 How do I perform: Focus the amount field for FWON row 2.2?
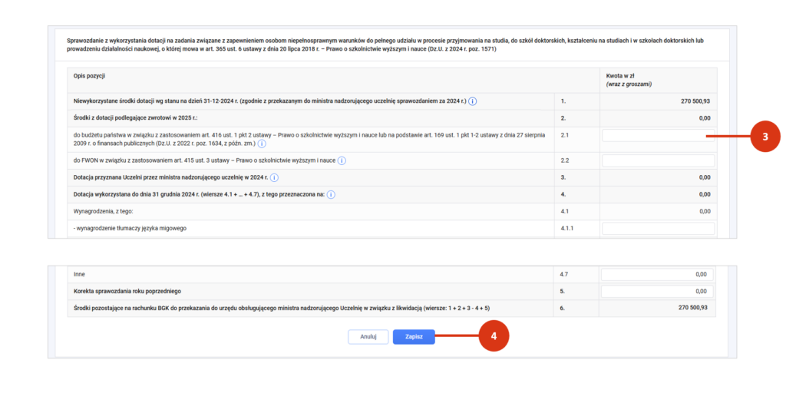[x=658, y=160]
